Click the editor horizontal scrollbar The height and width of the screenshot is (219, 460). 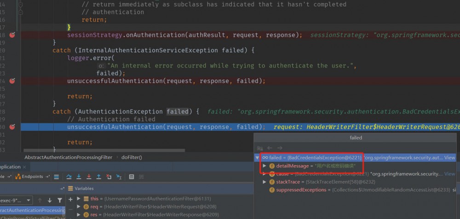[x=104, y=150]
